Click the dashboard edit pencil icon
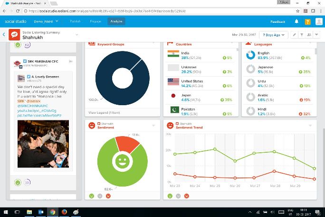The width and height of the screenshot is (325, 217). tap(294, 35)
